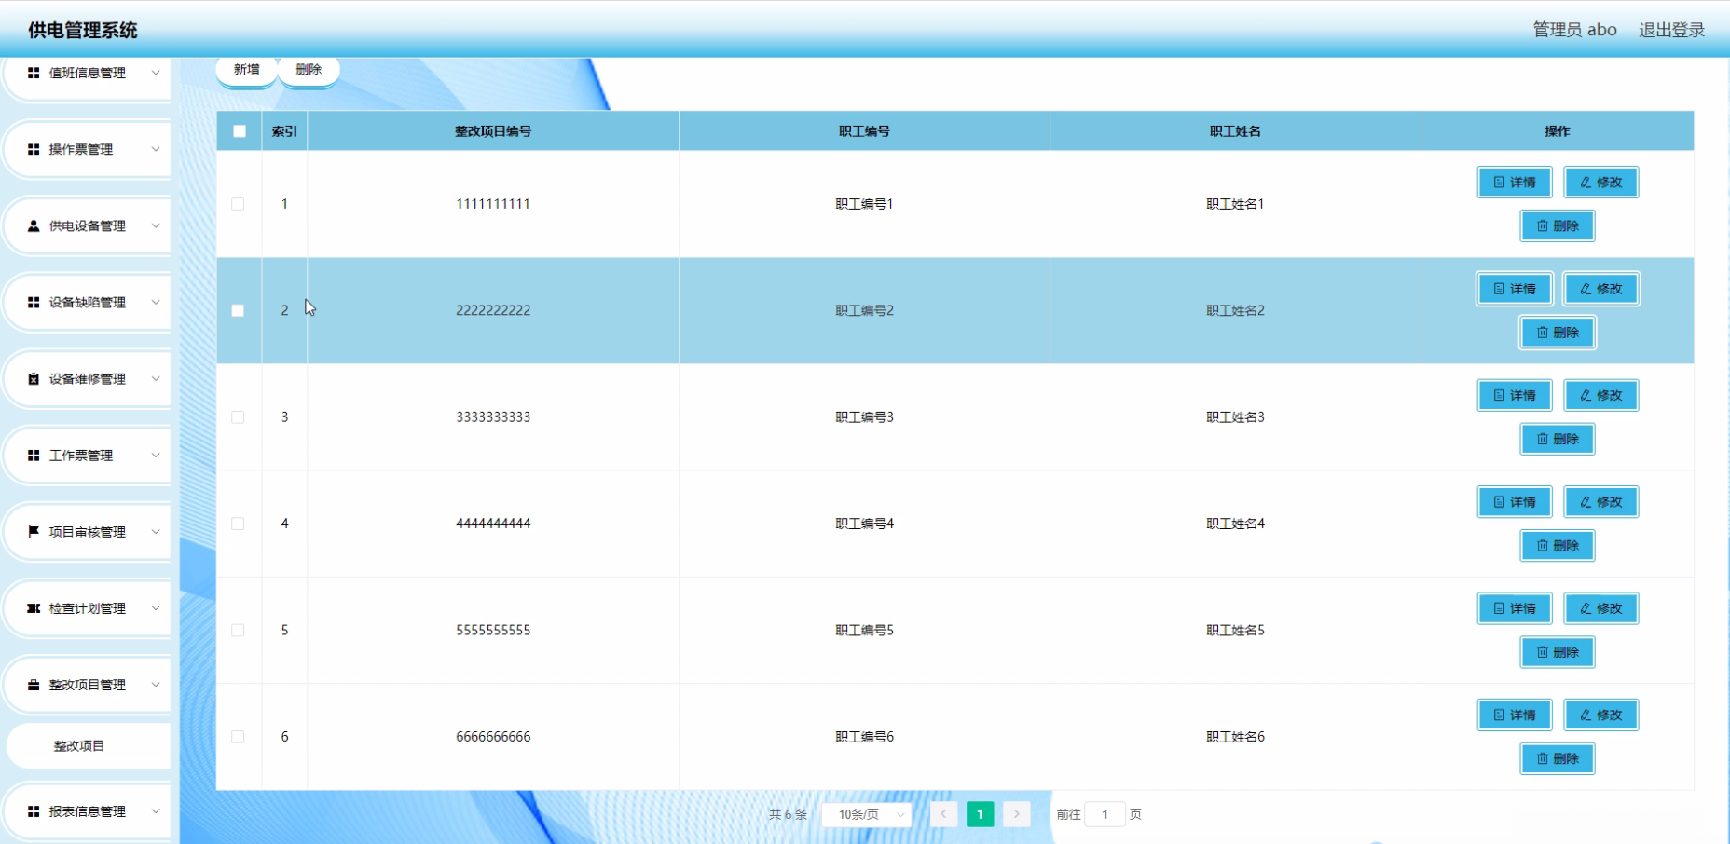Viewport: 1730px width, 844px height.
Task: Click the top 删除 batch button
Action: tap(309, 70)
